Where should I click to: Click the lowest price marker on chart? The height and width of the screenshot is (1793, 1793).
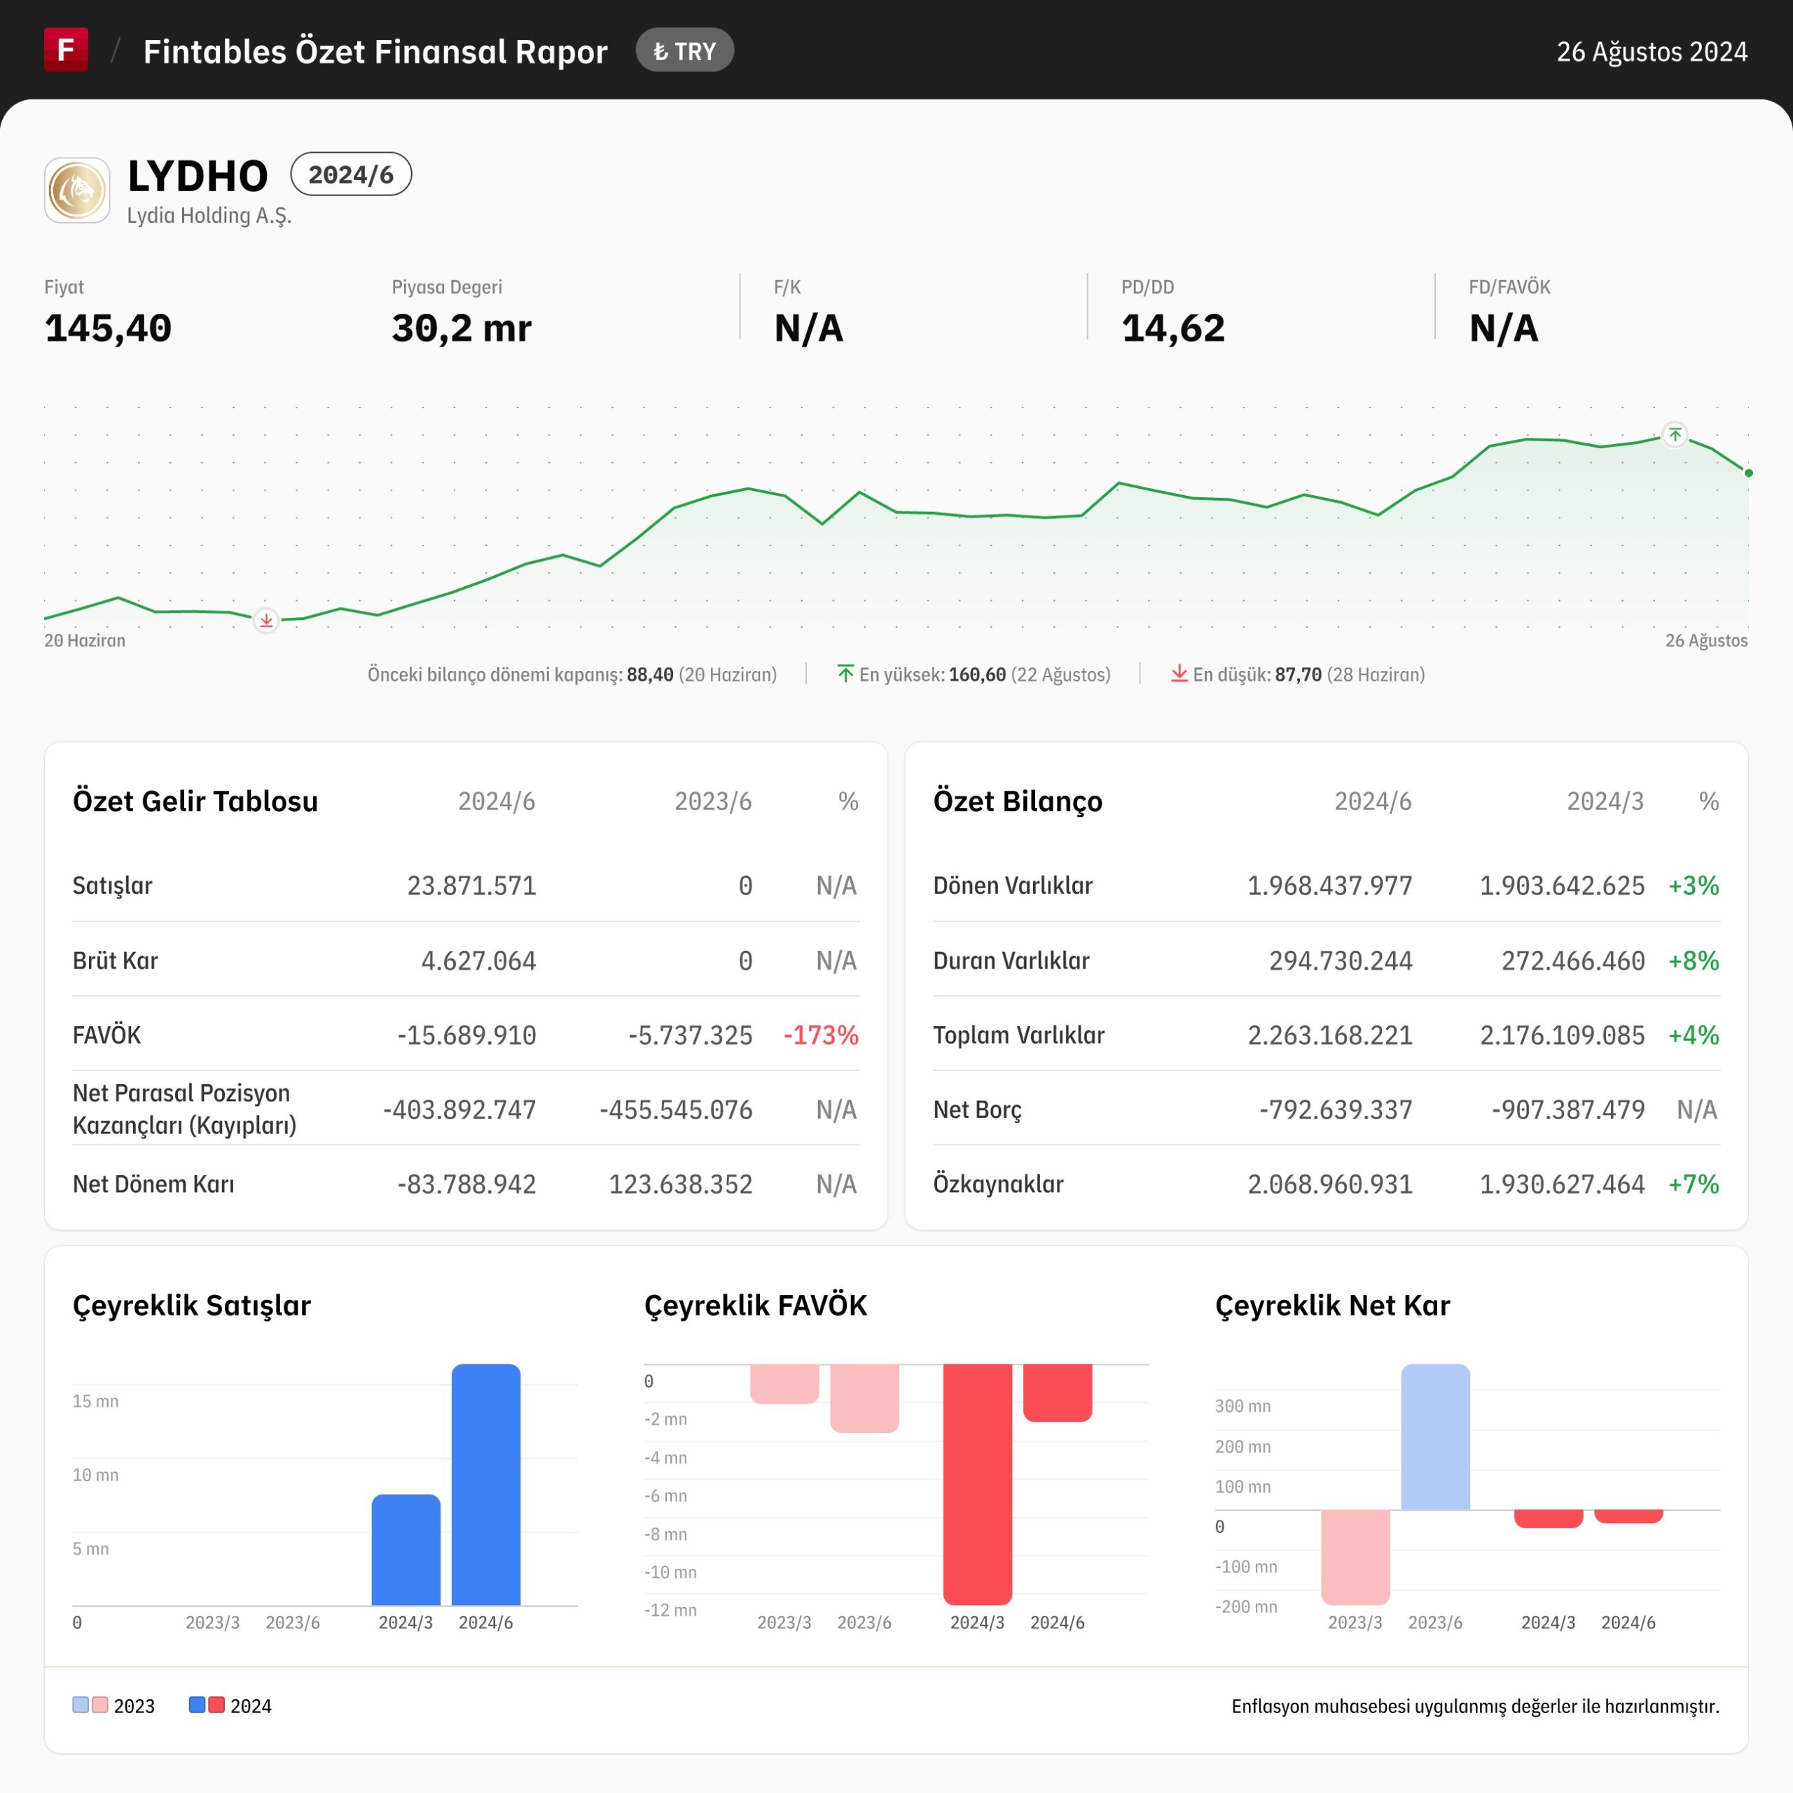pyautogui.click(x=266, y=620)
